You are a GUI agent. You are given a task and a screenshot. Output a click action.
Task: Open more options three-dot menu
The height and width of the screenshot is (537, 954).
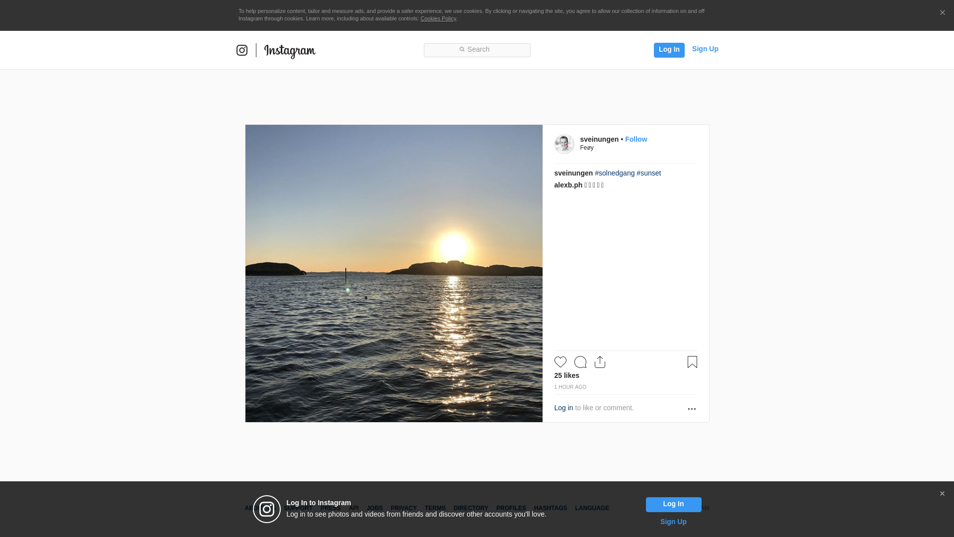[692, 409]
